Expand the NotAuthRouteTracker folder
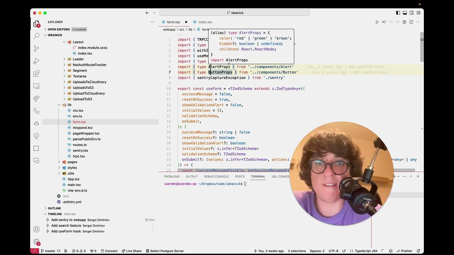Image resolution: width=454 pixels, height=255 pixels. (101, 65)
